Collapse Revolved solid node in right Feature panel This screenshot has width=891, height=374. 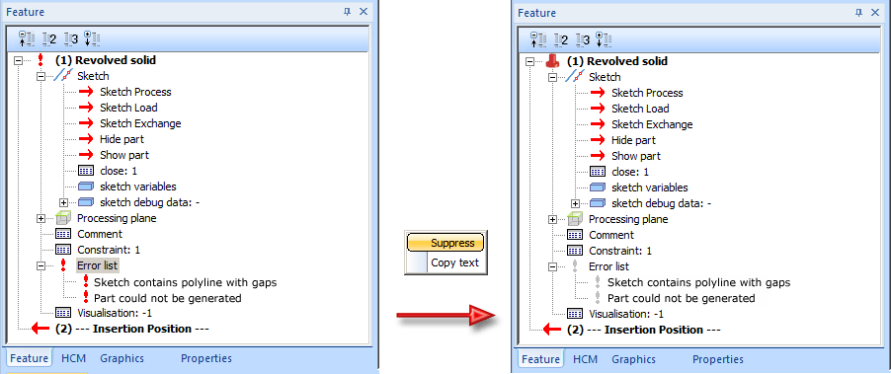point(530,61)
